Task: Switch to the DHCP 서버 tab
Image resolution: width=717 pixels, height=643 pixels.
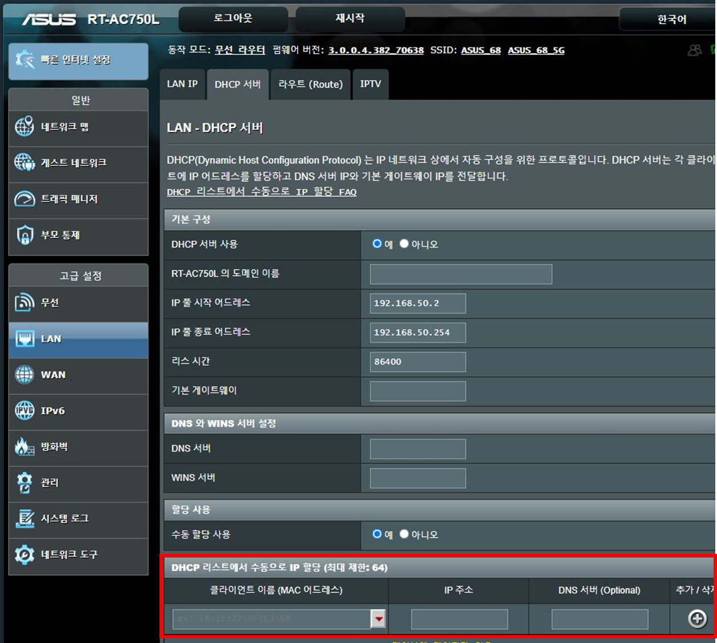Action: pos(238,84)
